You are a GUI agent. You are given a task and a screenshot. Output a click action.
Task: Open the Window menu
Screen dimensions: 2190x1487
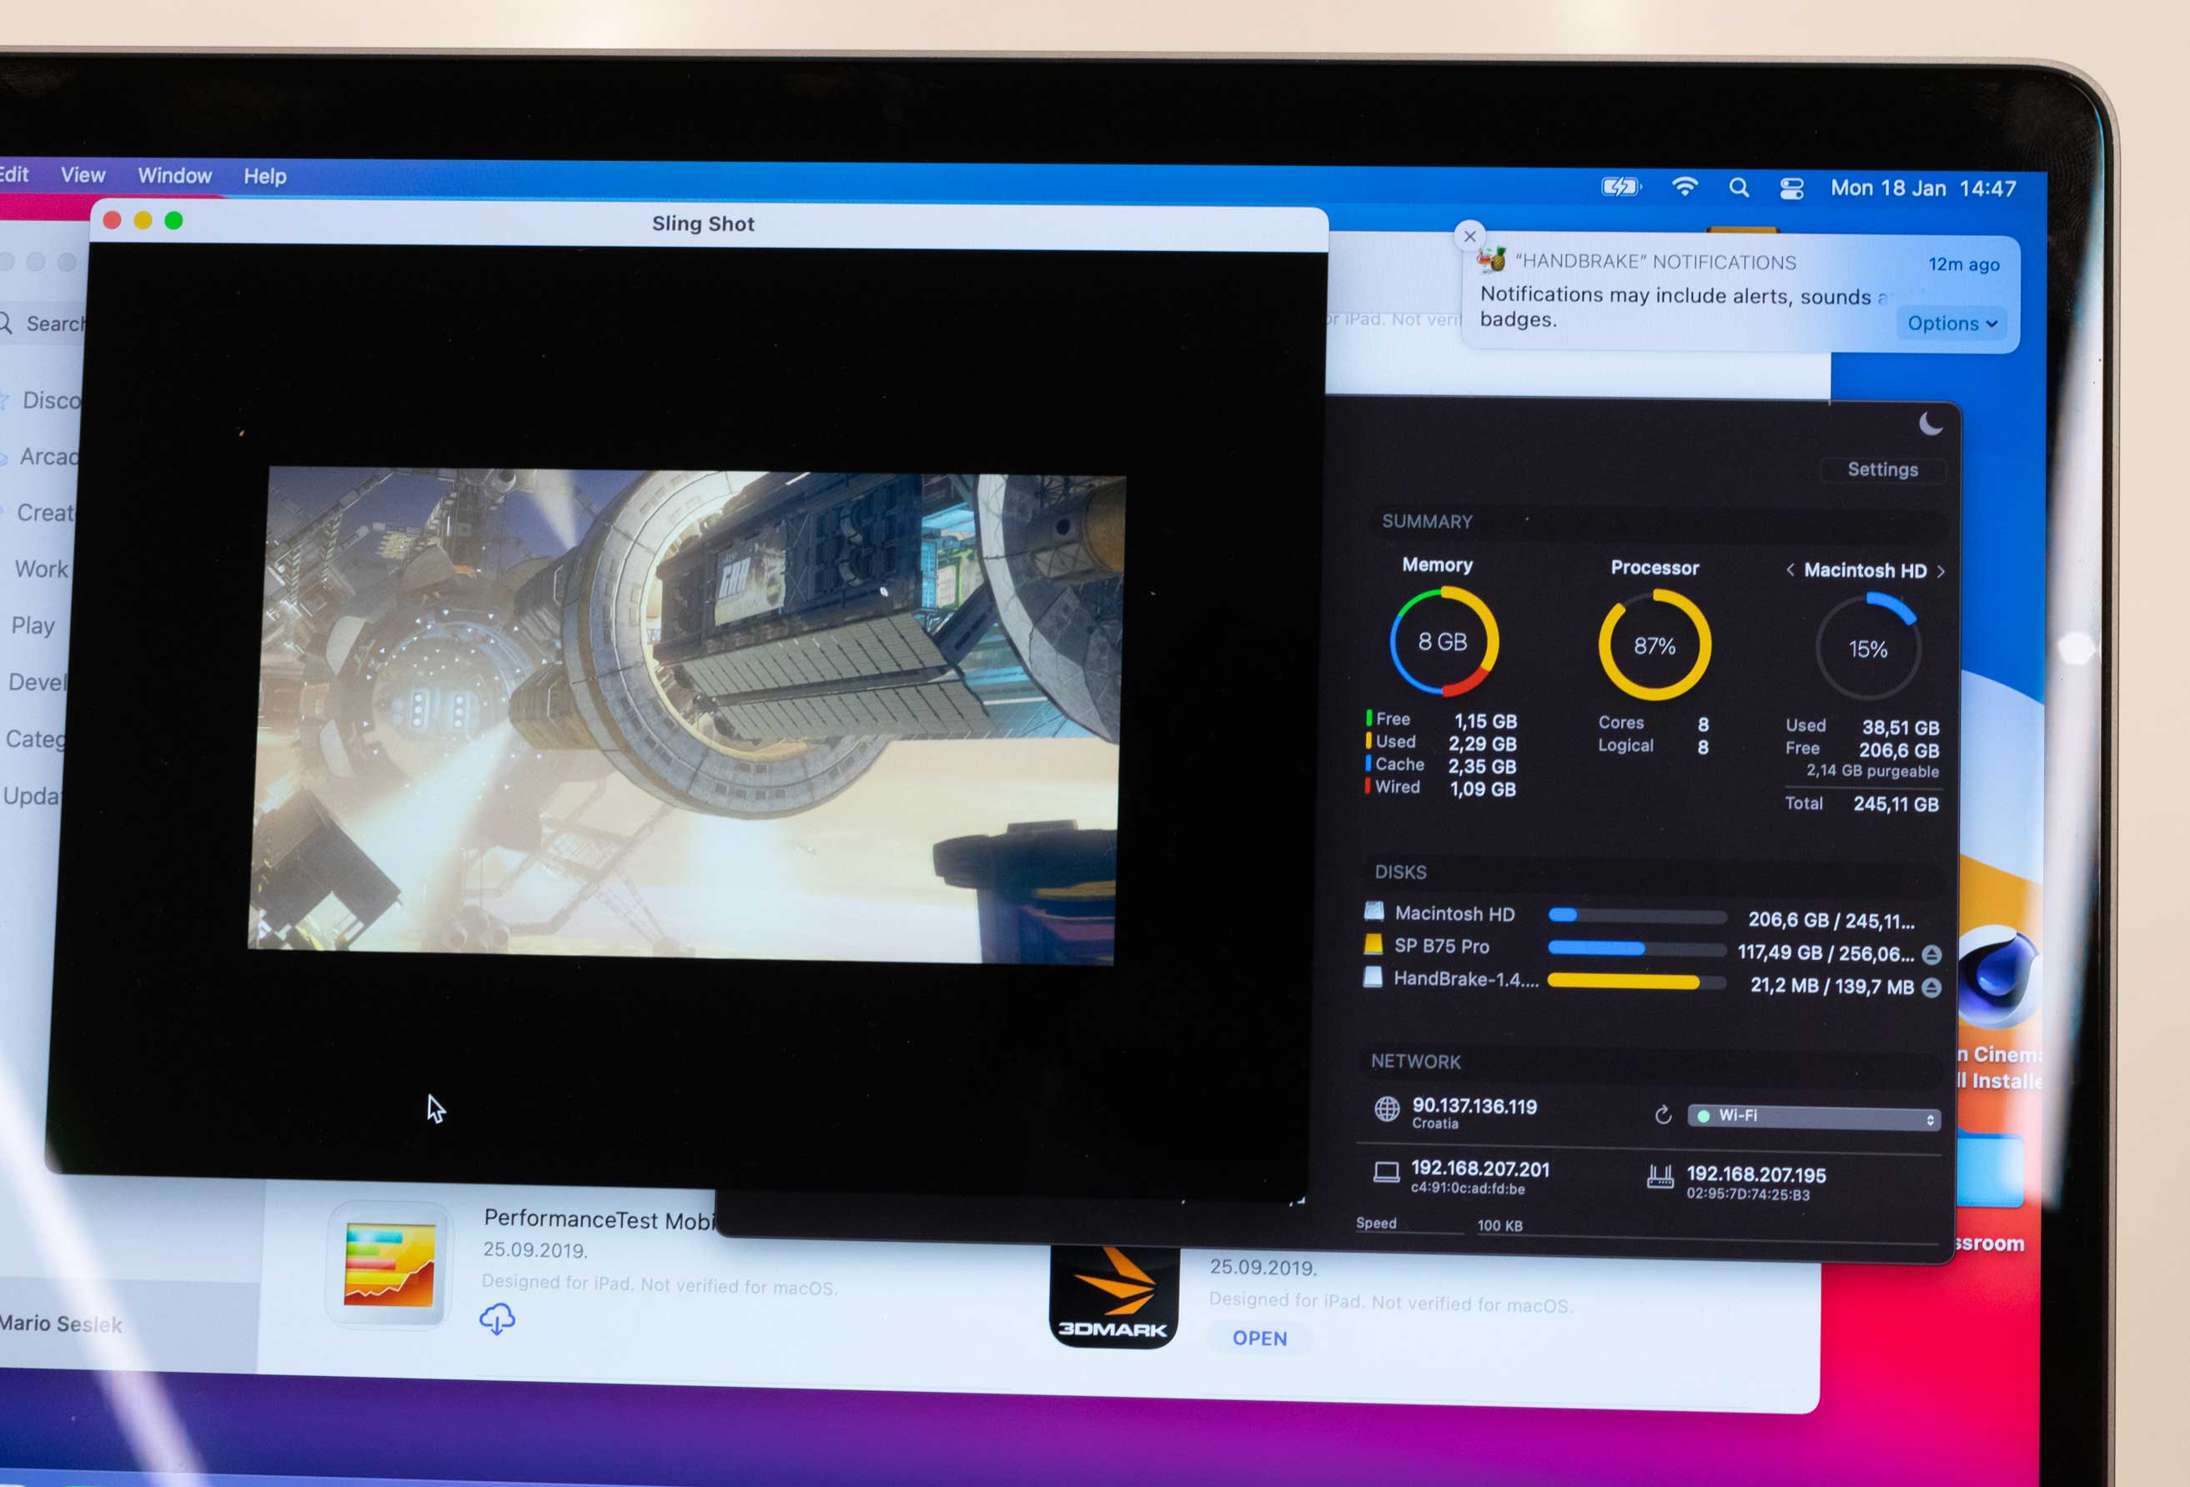[174, 175]
